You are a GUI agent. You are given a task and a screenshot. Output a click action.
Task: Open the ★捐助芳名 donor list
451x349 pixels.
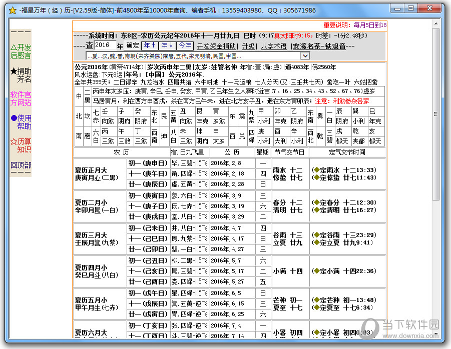tap(21, 75)
